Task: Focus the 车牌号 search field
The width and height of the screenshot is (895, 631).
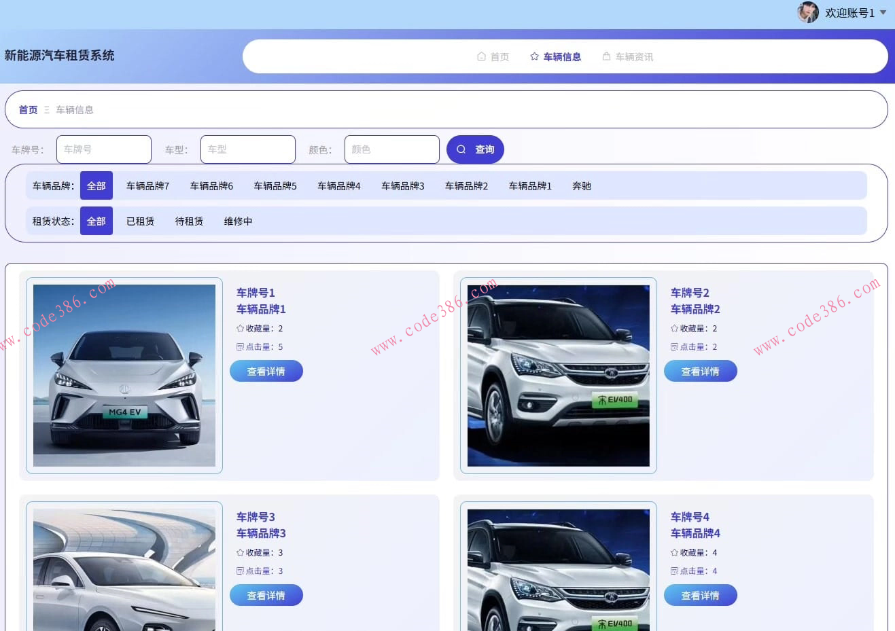Action: [x=104, y=149]
